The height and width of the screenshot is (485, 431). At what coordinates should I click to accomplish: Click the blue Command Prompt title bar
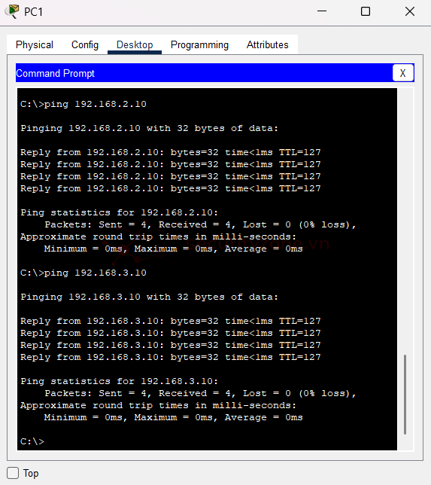click(204, 73)
